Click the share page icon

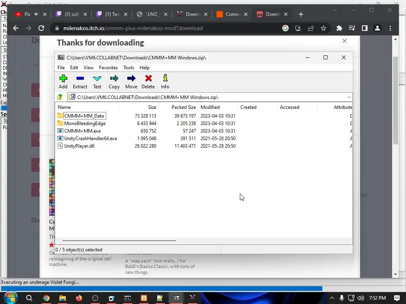[x=311, y=28]
